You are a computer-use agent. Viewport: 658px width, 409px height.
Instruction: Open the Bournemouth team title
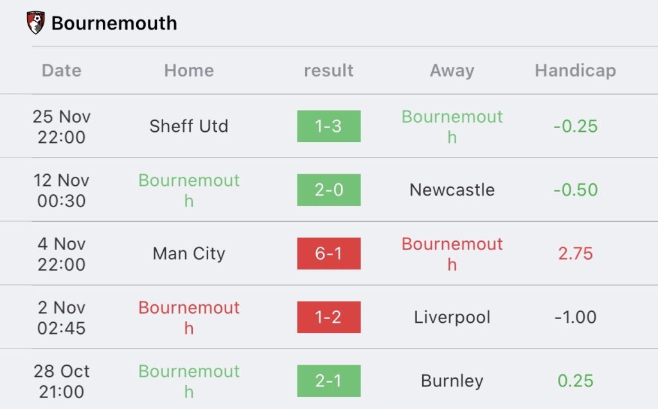tap(114, 23)
